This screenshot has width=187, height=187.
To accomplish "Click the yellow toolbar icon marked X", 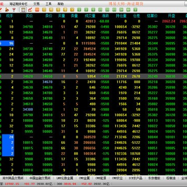I will point(72,9).
